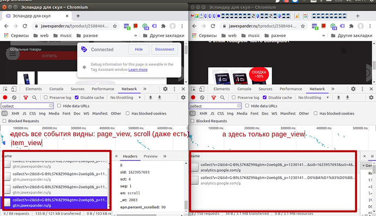The image size is (376, 216).
Task: Open music bookmark folder in right window
Action: pyautogui.click(x=251, y=35)
